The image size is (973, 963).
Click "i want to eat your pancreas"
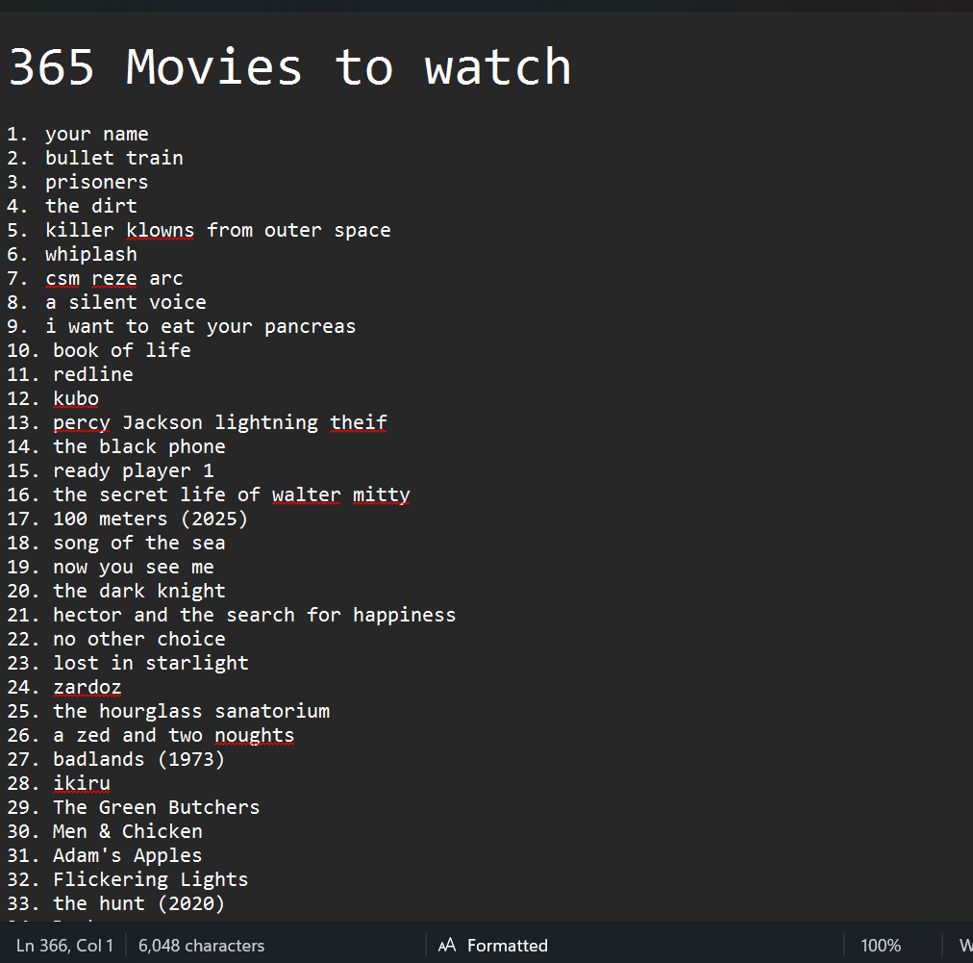pos(200,326)
